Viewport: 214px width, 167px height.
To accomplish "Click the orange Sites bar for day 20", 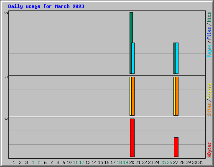I will tap(133, 96).
